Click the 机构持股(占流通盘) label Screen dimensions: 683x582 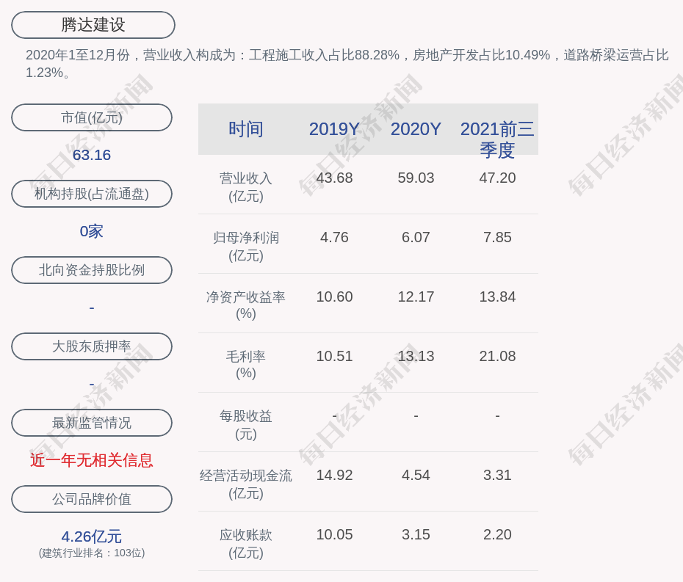(x=92, y=194)
